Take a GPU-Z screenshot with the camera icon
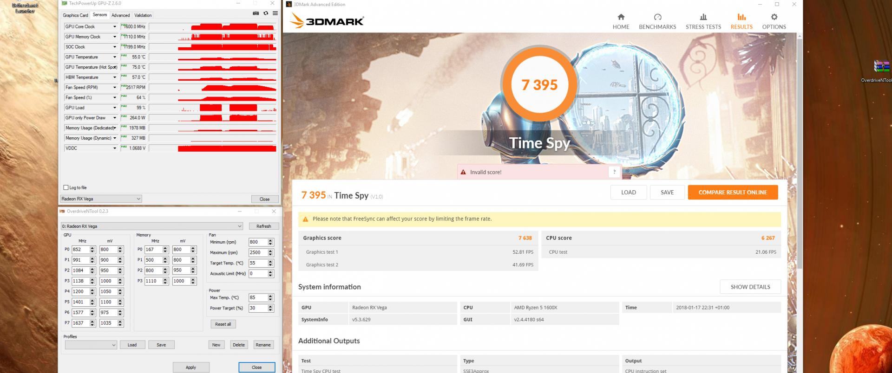Screen dimensions: 892x373 click(x=256, y=13)
